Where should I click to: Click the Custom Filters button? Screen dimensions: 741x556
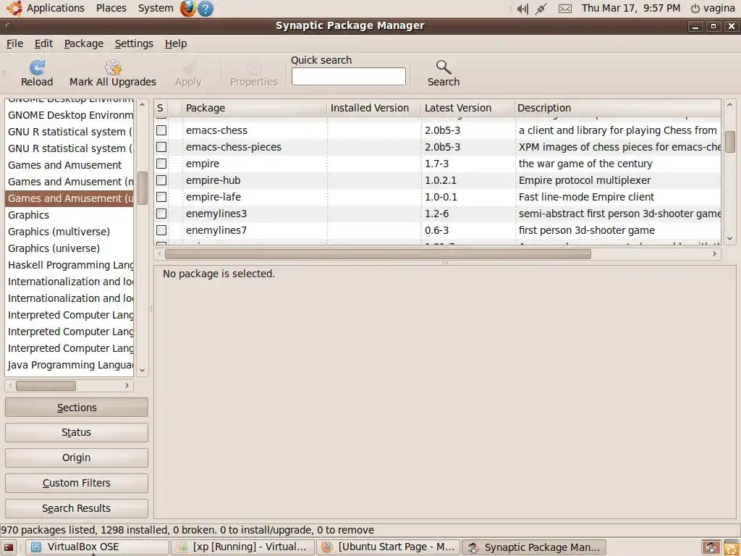tap(77, 483)
